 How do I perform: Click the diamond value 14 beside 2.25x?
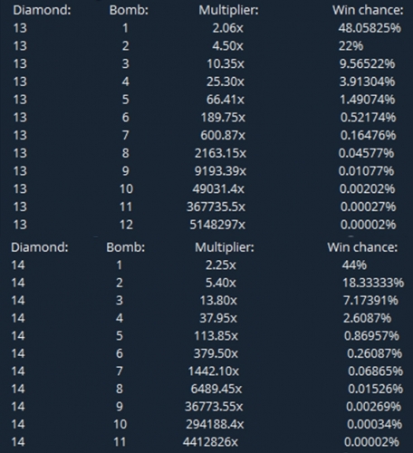click(x=18, y=265)
